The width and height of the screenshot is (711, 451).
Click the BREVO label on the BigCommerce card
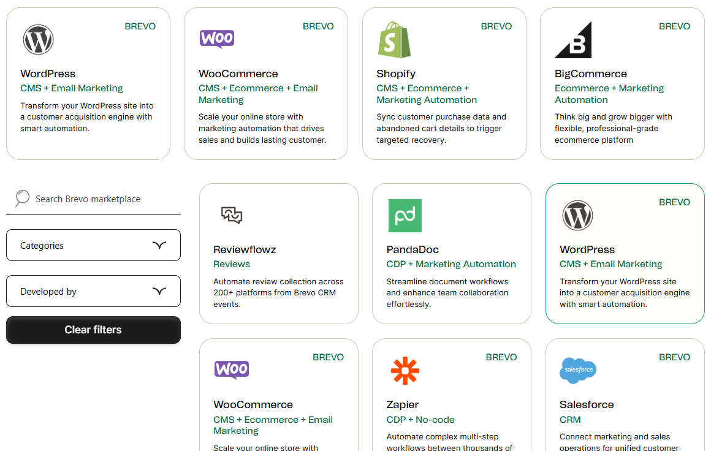(674, 26)
